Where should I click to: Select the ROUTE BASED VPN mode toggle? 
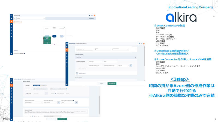click(x=36, y=85)
